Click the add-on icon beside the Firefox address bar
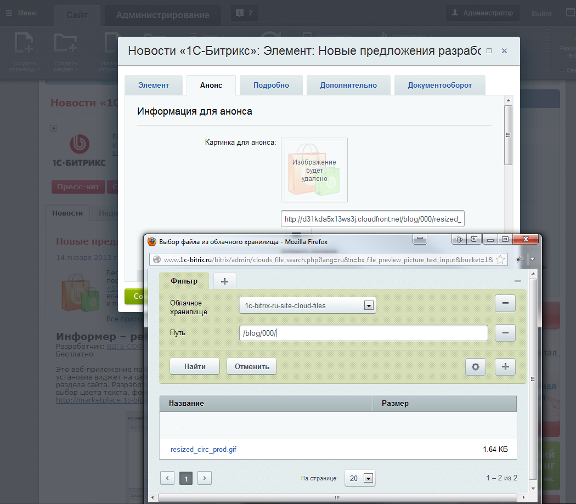This screenshot has height=504, width=576. (519, 259)
